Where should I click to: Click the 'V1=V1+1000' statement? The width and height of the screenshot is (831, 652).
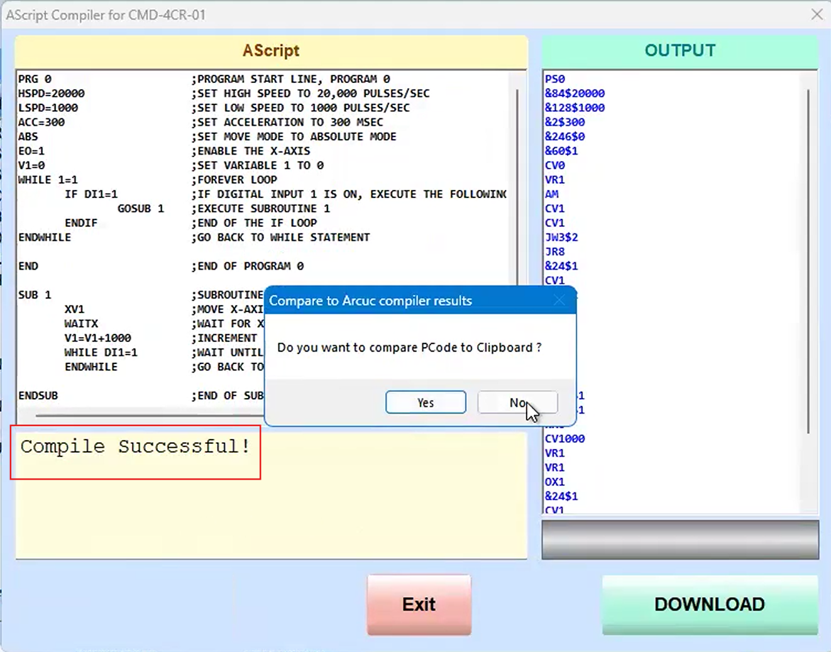(97, 339)
